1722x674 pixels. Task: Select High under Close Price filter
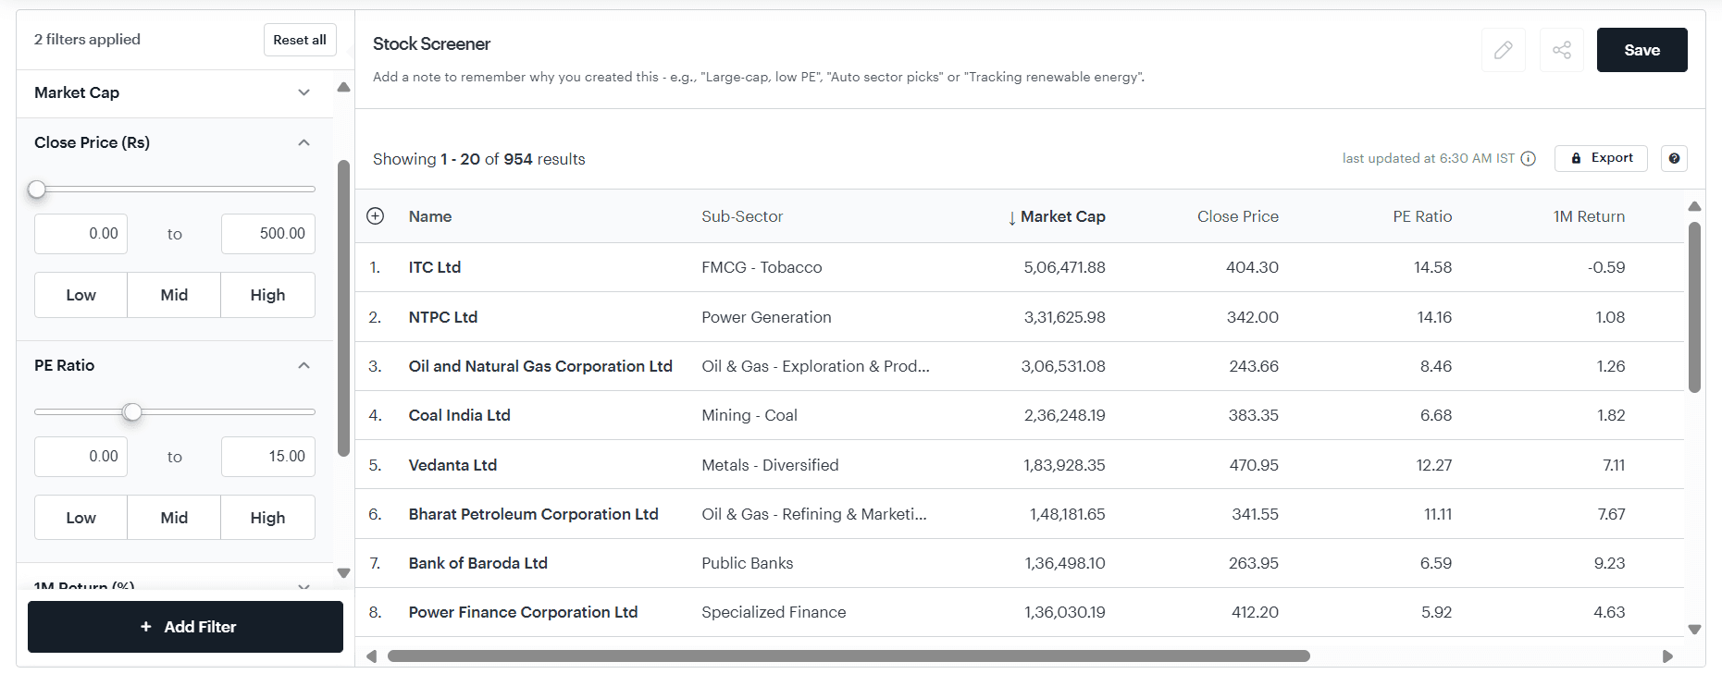pos(267,295)
